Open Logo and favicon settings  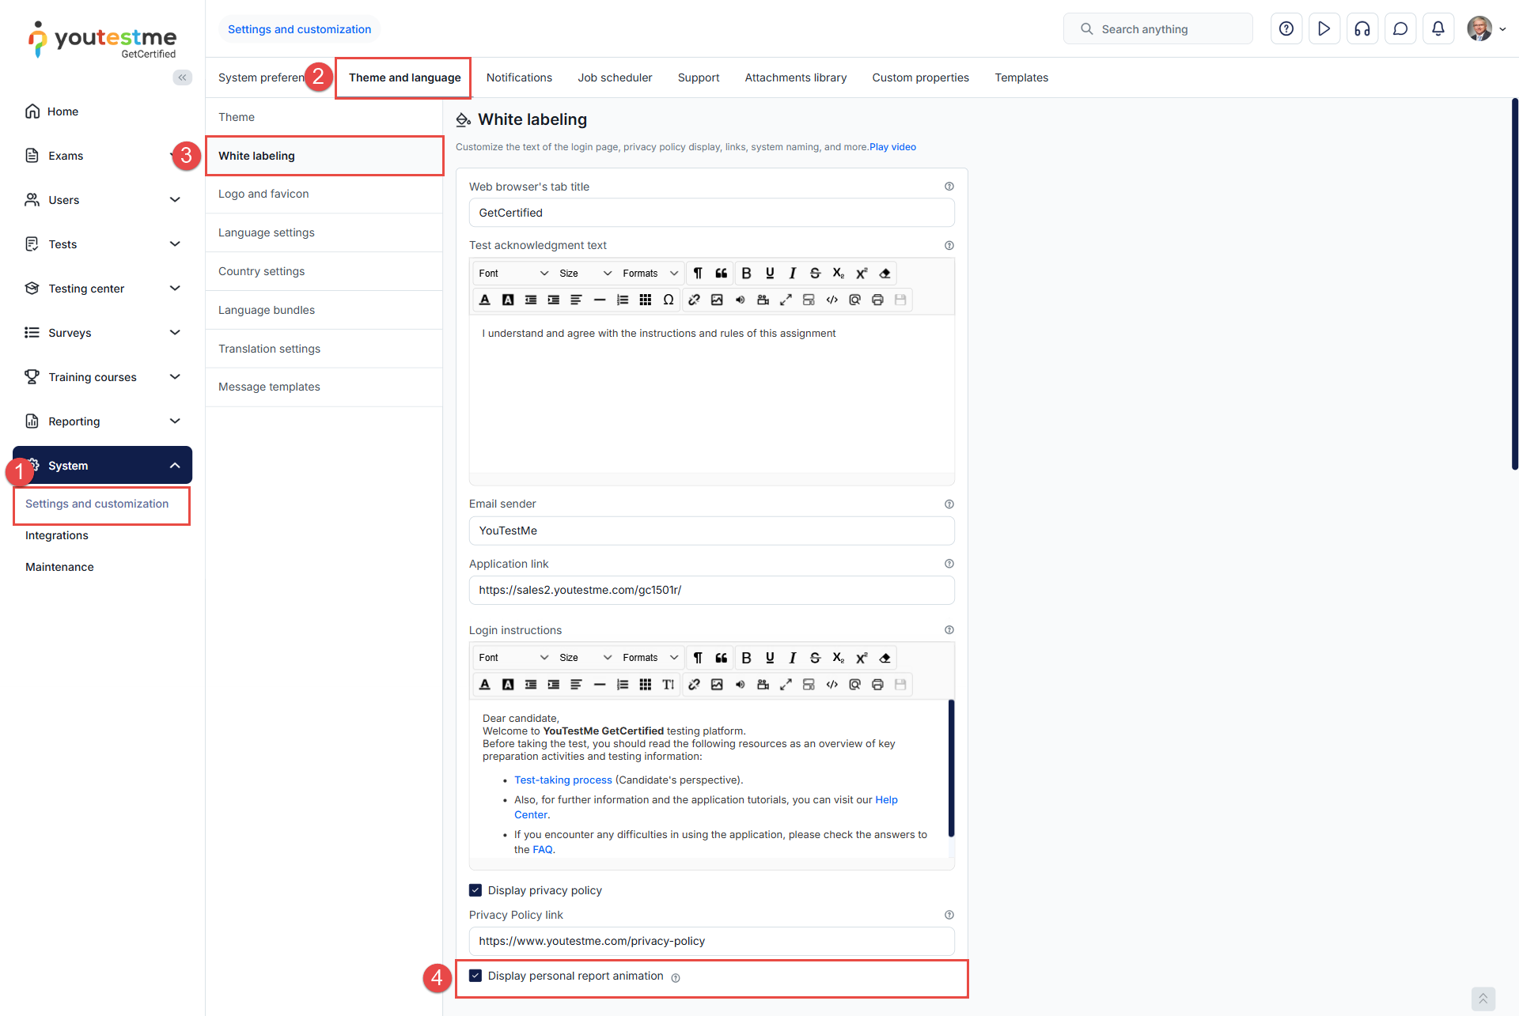pyautogui.click(x=263, y=194)
